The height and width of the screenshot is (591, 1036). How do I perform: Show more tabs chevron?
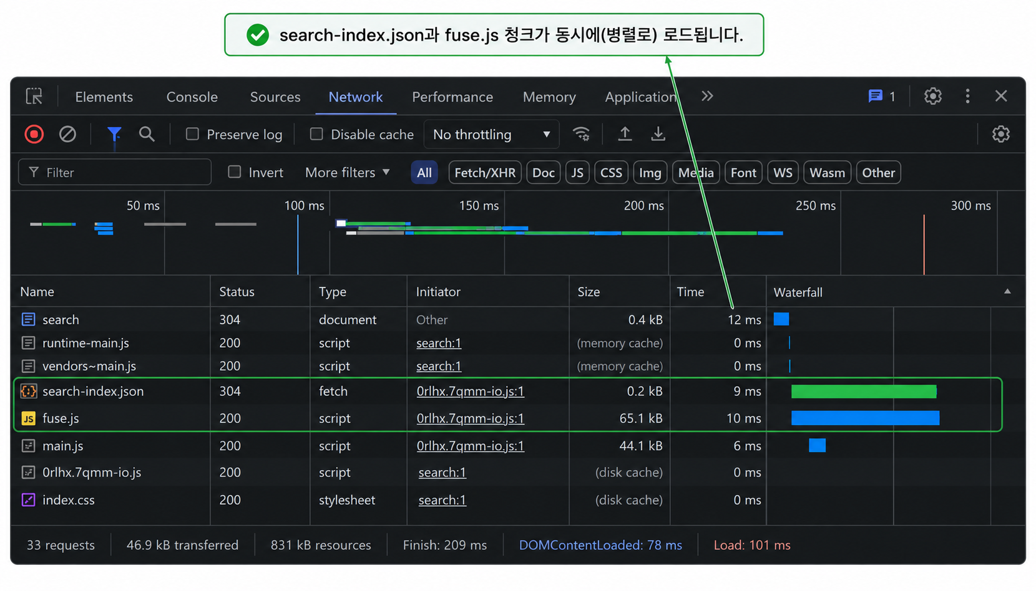pos(707,96)
